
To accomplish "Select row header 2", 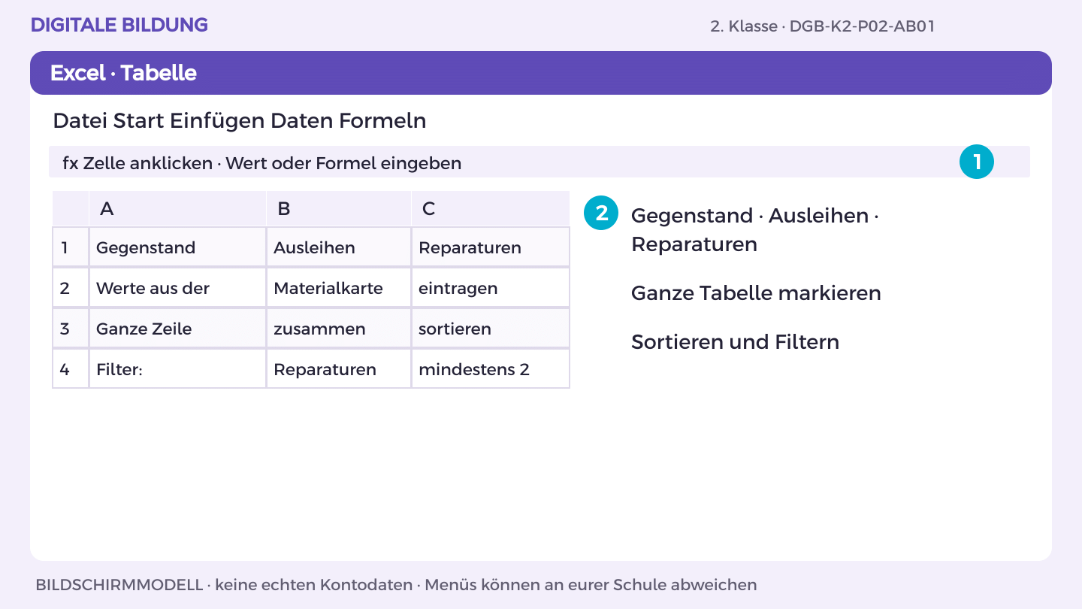I will [x=71, y=288].
